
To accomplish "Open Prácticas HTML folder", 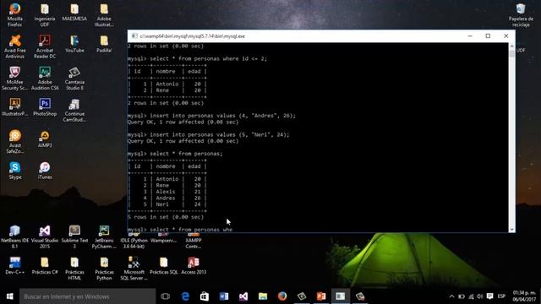I will click(74, 269).
